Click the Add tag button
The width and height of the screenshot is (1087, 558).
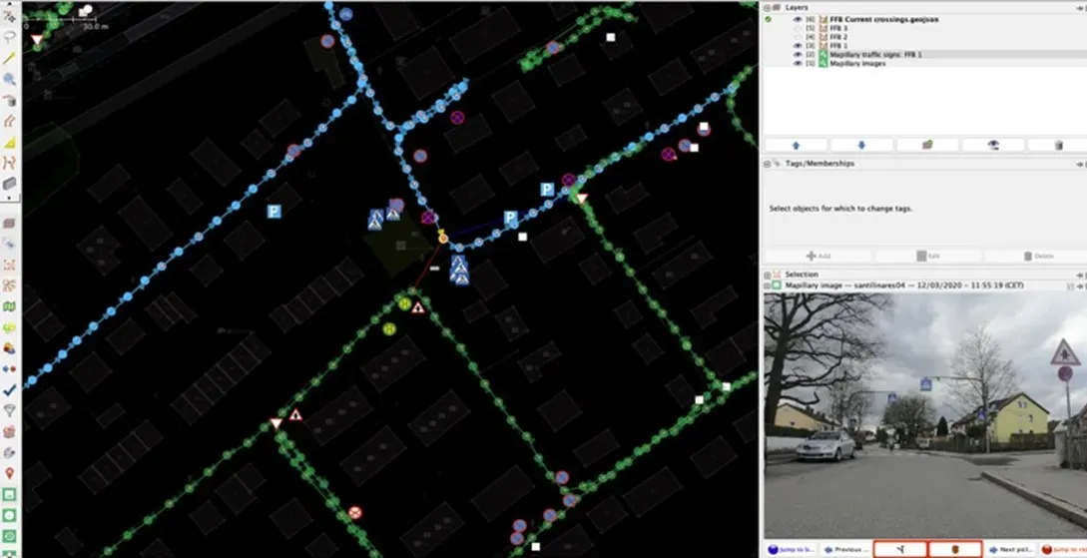[818, 257]
